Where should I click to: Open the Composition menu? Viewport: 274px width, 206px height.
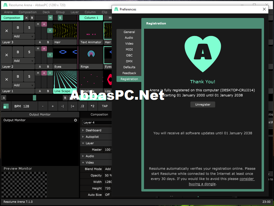pos(28,12)
